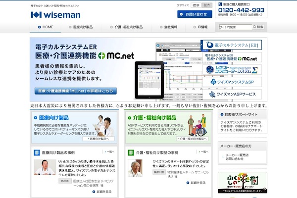Click the MC.netの詳細はこちら button
This screenshot has width=297, height=198.
[76, 91]
